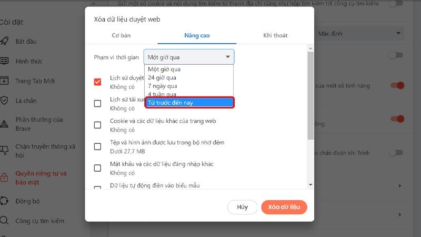Viewport: 421px width, 237px height.
Task: Go to Trang Tab Mới settings
Action: [35, 81]
